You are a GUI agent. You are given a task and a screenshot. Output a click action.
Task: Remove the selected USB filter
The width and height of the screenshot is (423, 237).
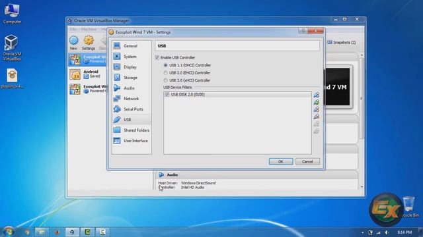[x=316, y=117]
